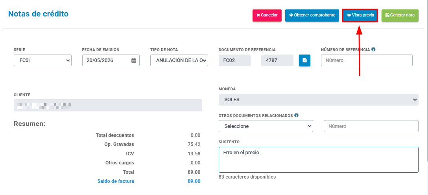
Task: Open Vista previa of the note
Action: click(360, 15)
